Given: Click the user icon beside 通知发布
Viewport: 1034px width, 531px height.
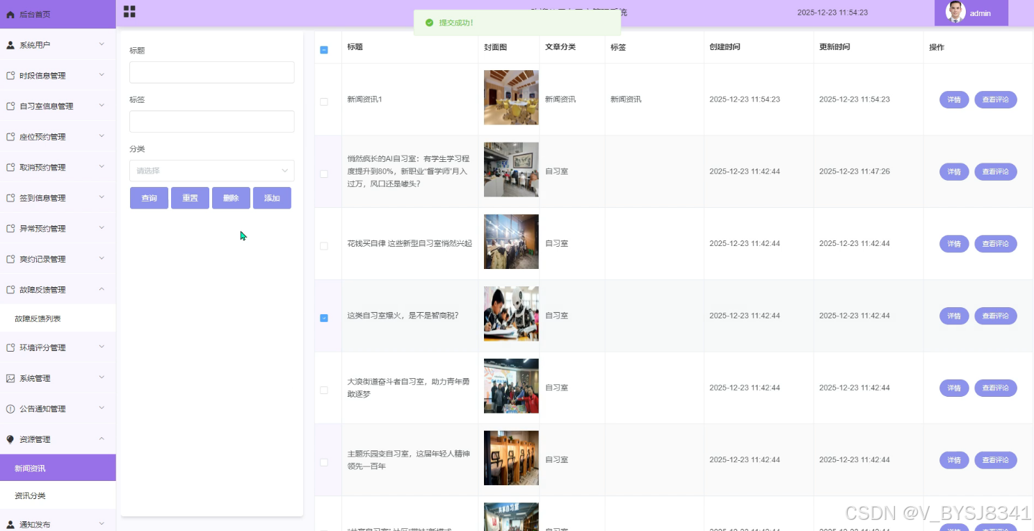Looking at the screenshot, I should click(x=10, y=525).
